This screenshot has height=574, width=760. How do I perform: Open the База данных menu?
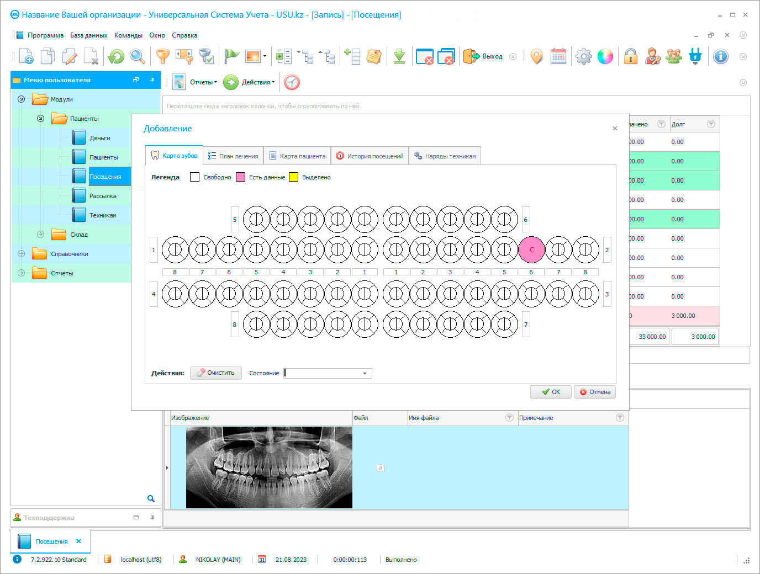point(88,35)
